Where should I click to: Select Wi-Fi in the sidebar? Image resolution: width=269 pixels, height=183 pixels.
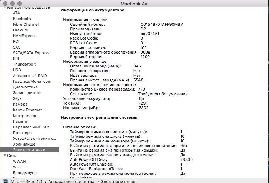point(18,167)
